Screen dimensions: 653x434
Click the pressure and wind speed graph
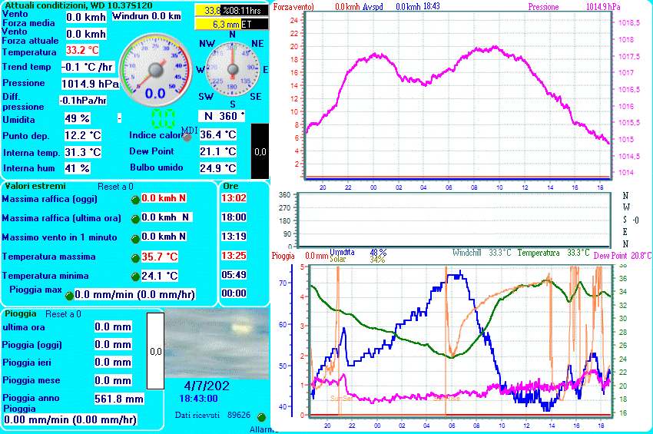click(x=458, y=95)
